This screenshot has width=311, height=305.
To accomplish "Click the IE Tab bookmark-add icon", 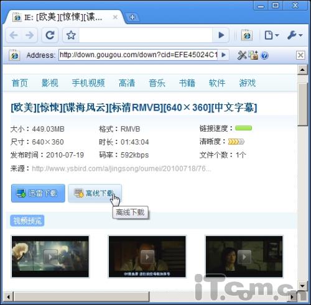I will pyautogui.click(x=253, y=55).
